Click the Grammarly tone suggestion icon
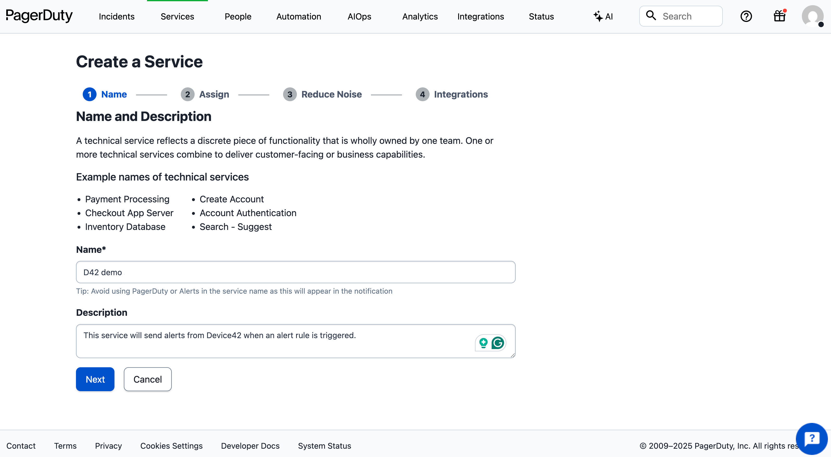This screenshot has width=831, height=457. (x=483, y=343)
